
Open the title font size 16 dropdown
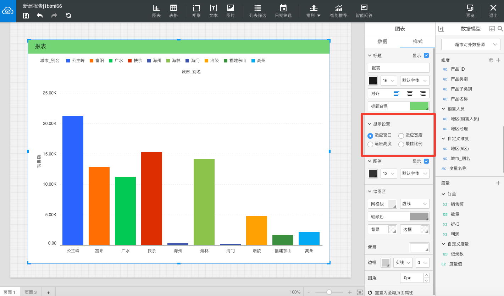pyautogui.click(x=389, y=81)
